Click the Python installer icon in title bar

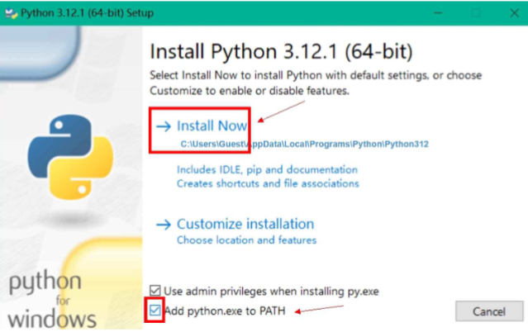pyautogui.click(x=11, y=13)
